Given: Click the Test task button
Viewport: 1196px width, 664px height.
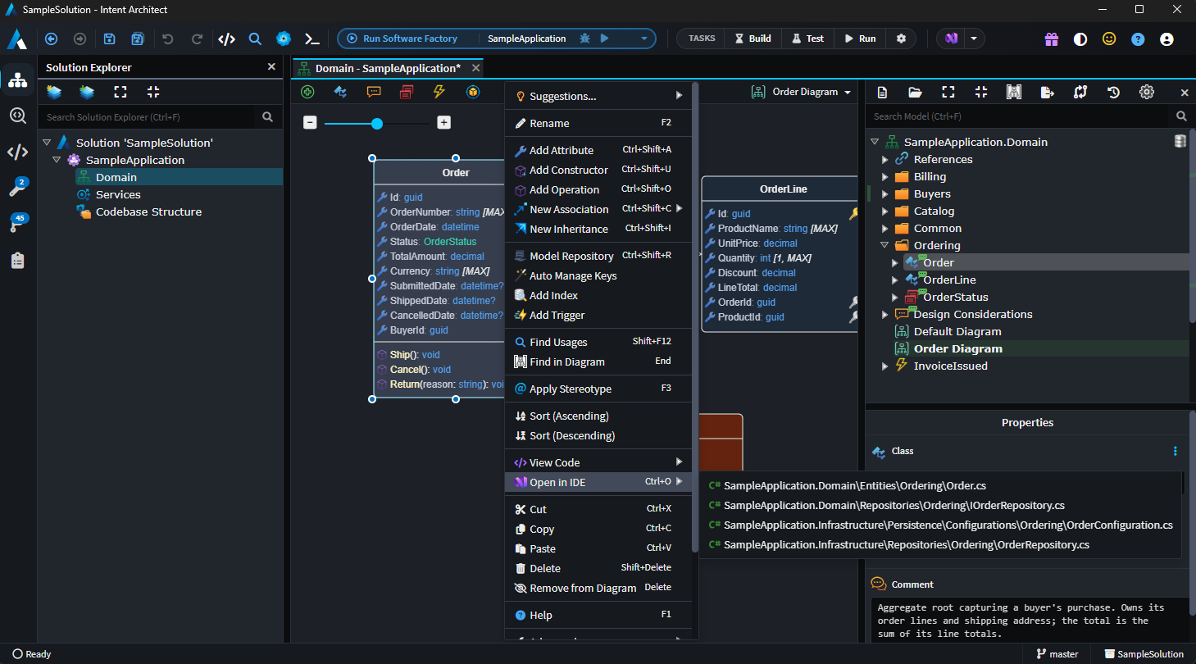Looking at the screenshot, I should click(807, 39).
